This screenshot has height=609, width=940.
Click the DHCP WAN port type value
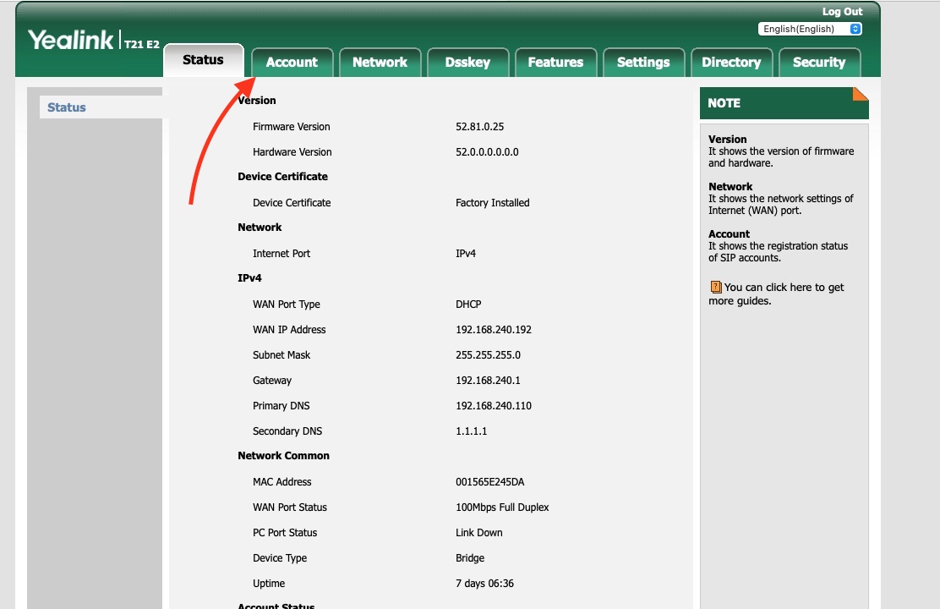[468, 304]
